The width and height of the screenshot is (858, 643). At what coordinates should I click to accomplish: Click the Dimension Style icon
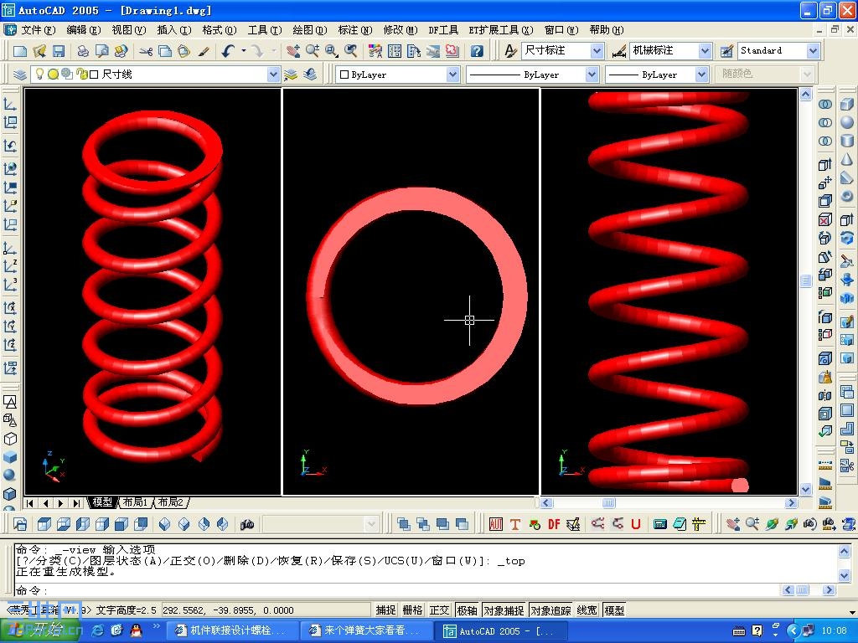click(x=619, y=51)
